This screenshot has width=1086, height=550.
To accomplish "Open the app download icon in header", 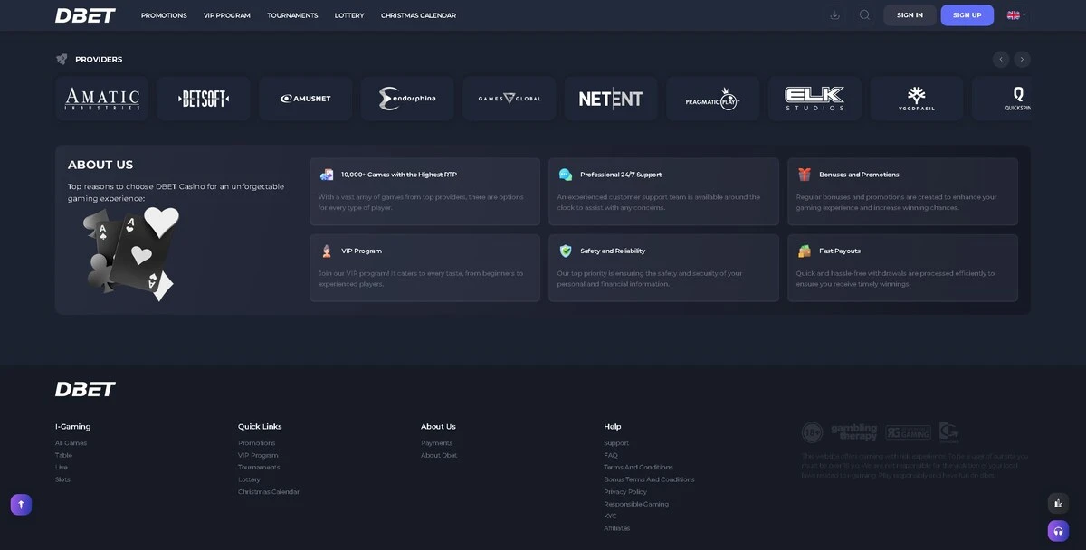I will (x=834, y=15).
